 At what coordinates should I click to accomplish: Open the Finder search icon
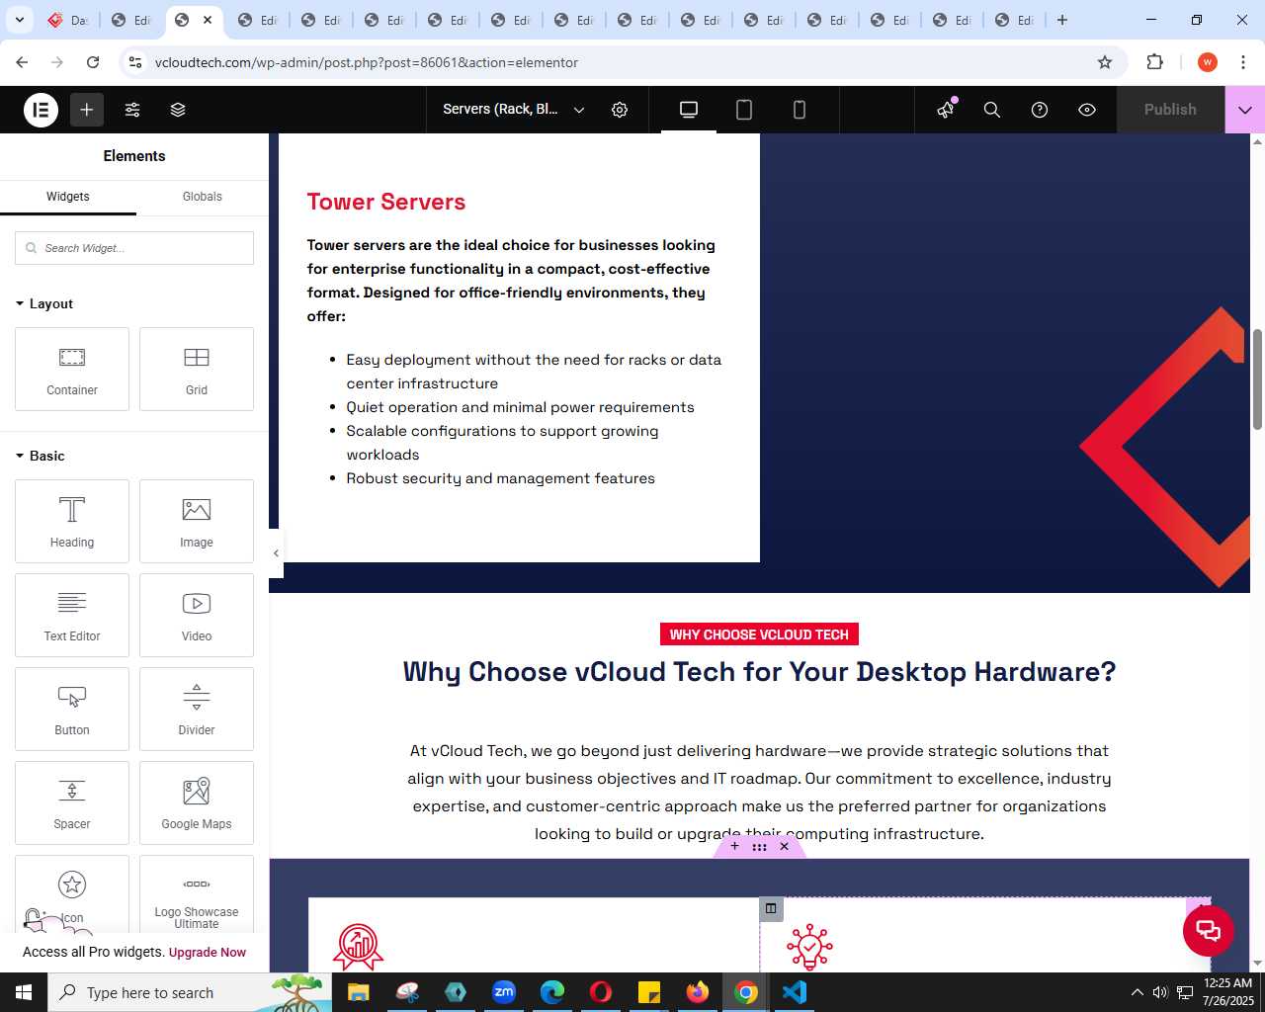point(992,110)
